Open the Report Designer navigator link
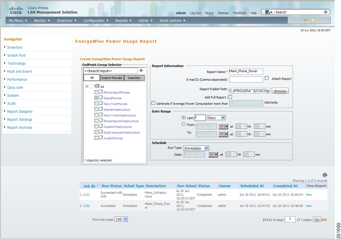Image resolution: width=341 pixels, height=239 pixels. (20, 112)
